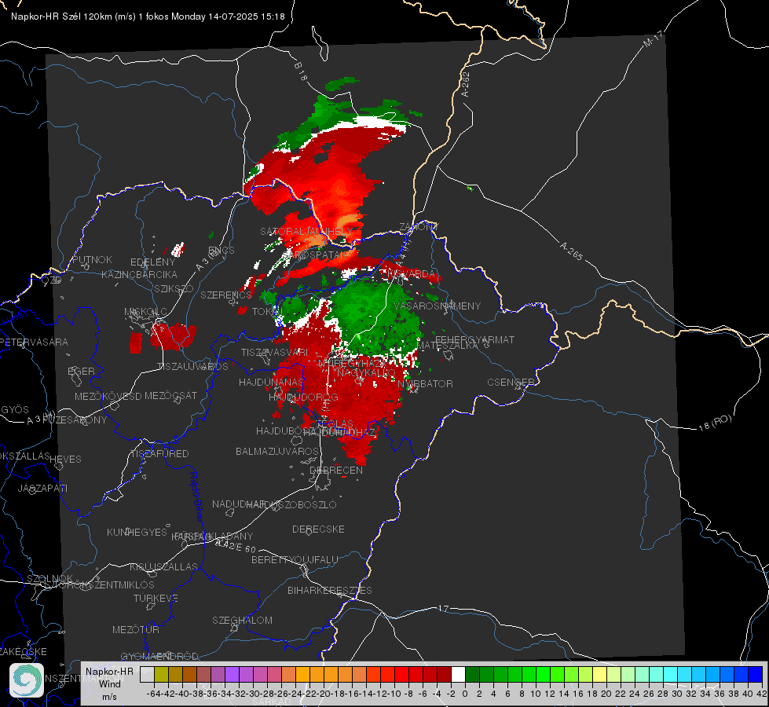Select the JASZAPATI town label
The image size is (769, 707).
tap(42, 488)
